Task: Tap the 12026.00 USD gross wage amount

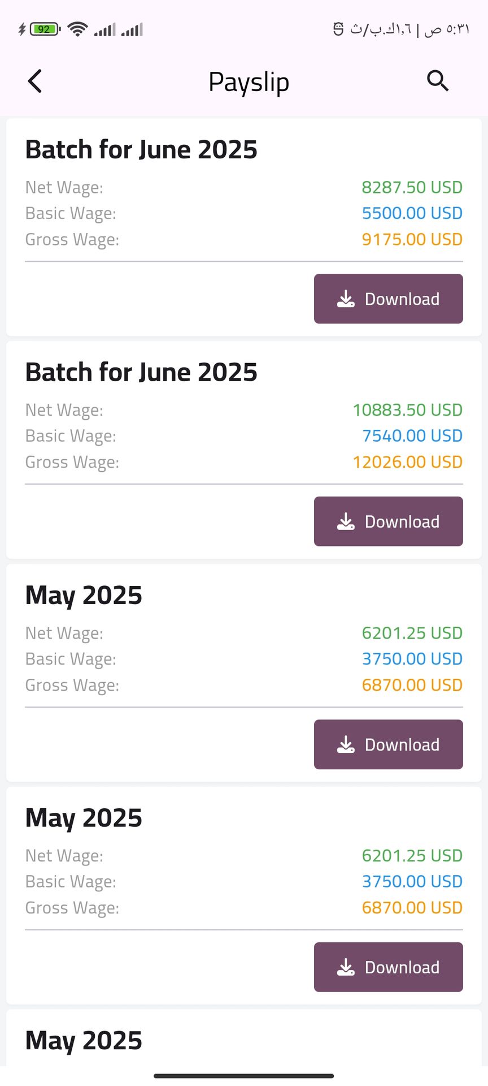Action: click(x=407, y=462)
